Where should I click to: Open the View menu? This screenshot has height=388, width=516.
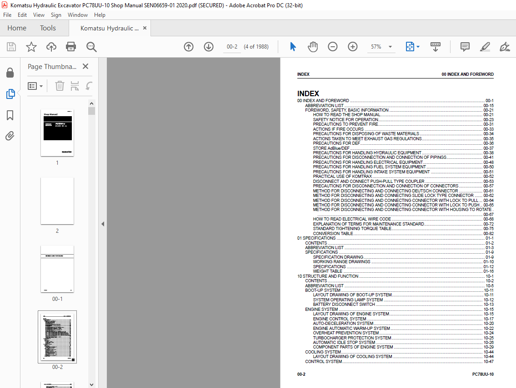click(x=39, y=15)
